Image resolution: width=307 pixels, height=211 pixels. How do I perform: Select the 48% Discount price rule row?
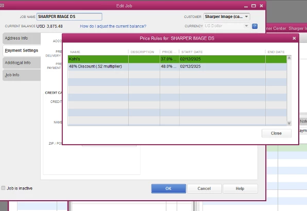(177, 66)
